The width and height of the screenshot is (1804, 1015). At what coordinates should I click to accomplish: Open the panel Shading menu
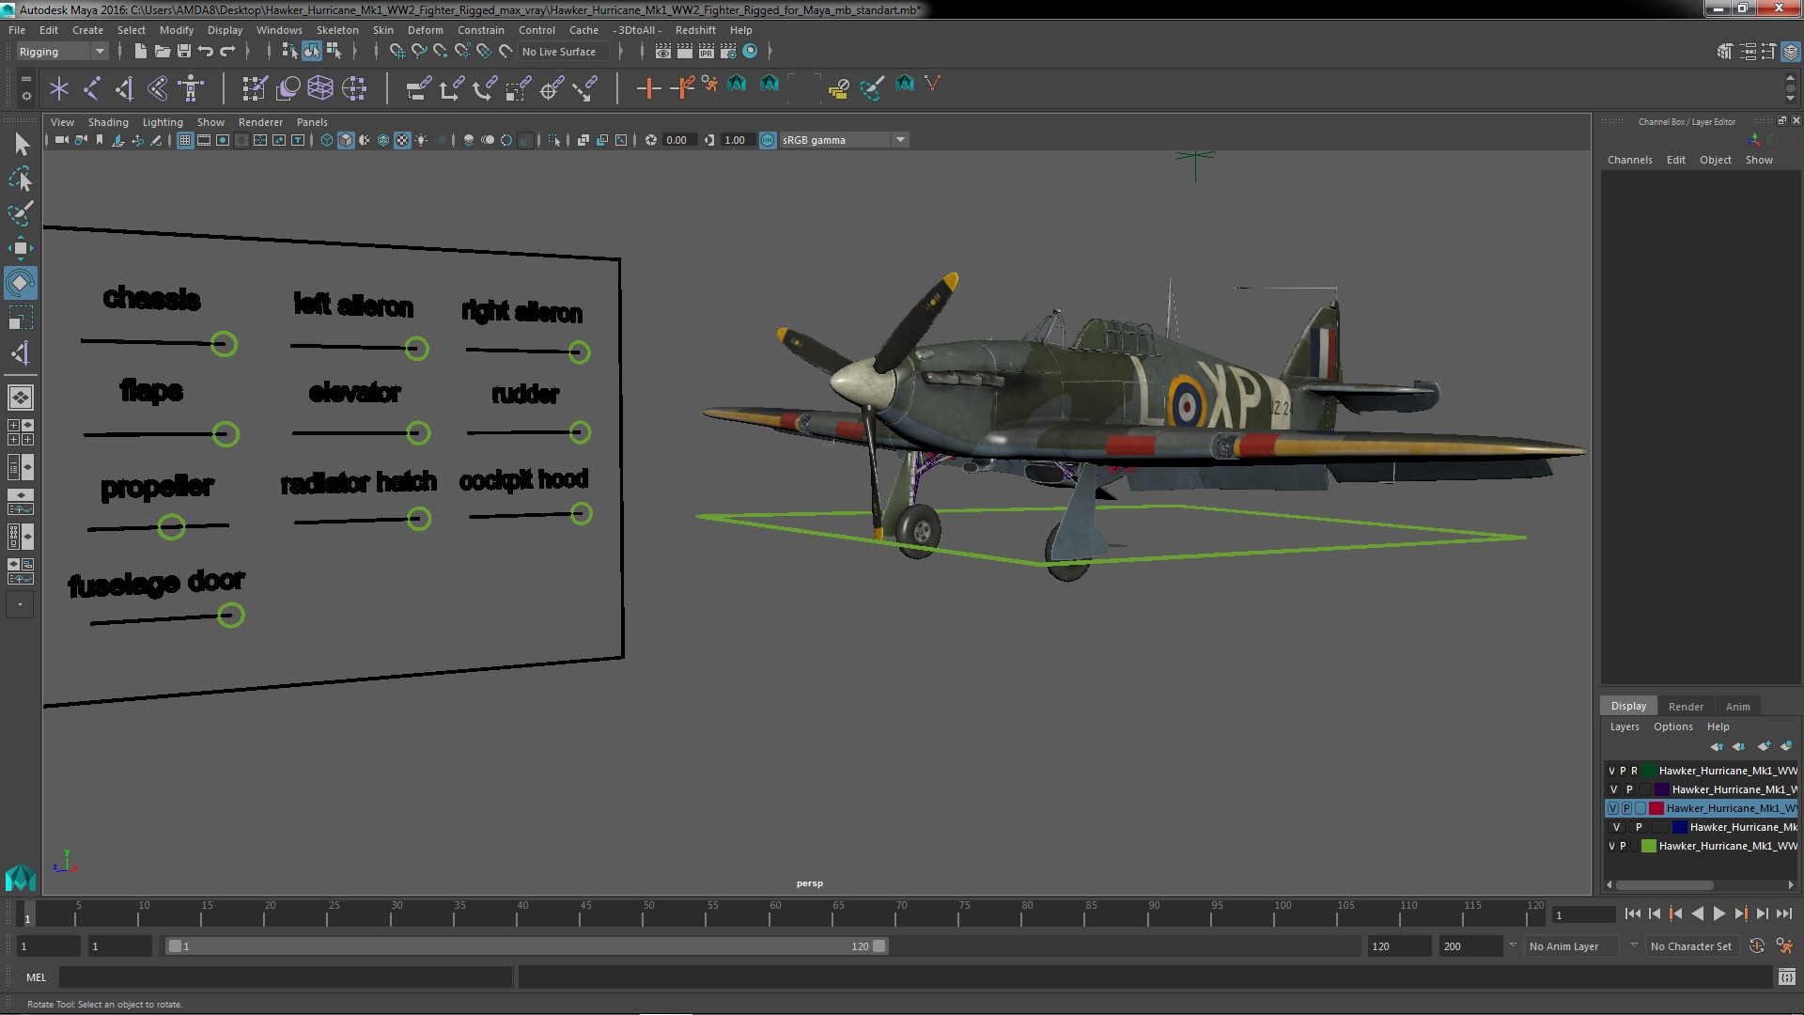point(108,122)
